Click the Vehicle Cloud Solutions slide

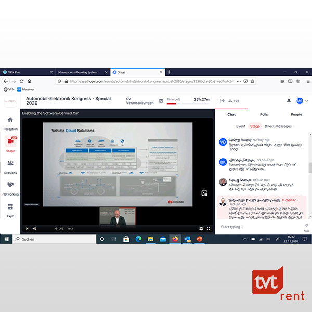click(x=118, y=164)
